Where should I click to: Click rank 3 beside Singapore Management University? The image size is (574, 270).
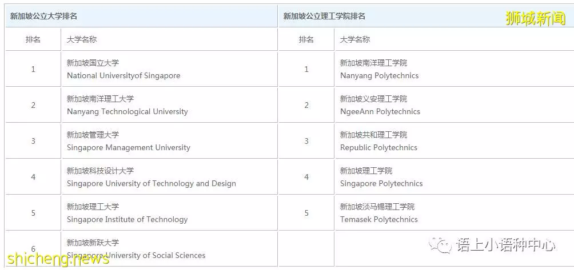point(33,140)
